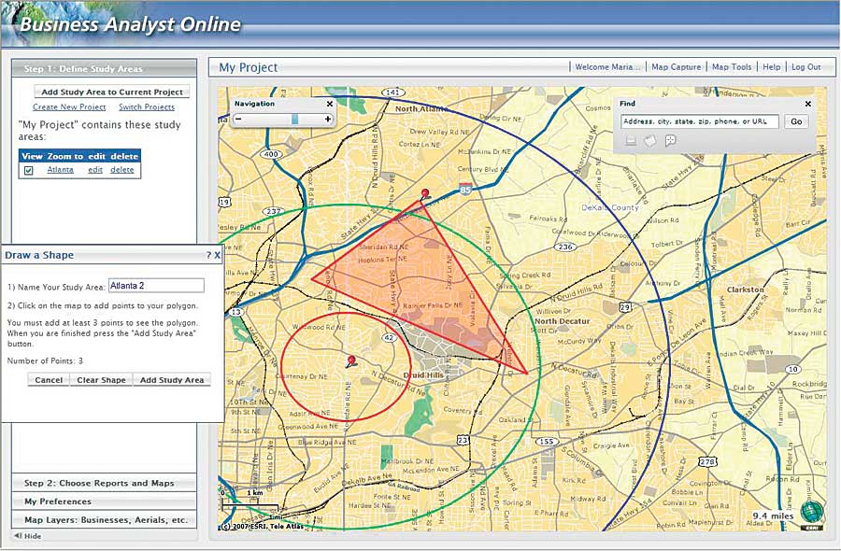Click the route 155 shield on map
Viewport: 841px width, 551px height.
click(x=546, y=442)
